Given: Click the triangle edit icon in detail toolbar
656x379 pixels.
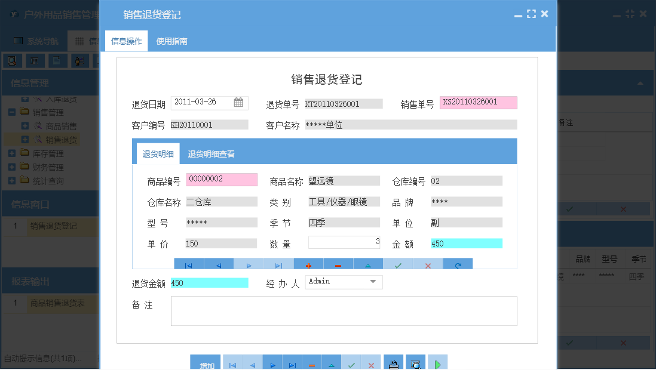Looking at the screenshot, I should tap(368, 264).
